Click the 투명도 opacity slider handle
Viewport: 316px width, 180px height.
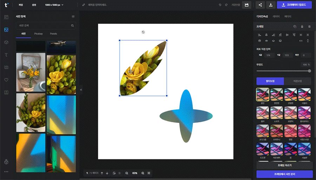pos(309,71)
